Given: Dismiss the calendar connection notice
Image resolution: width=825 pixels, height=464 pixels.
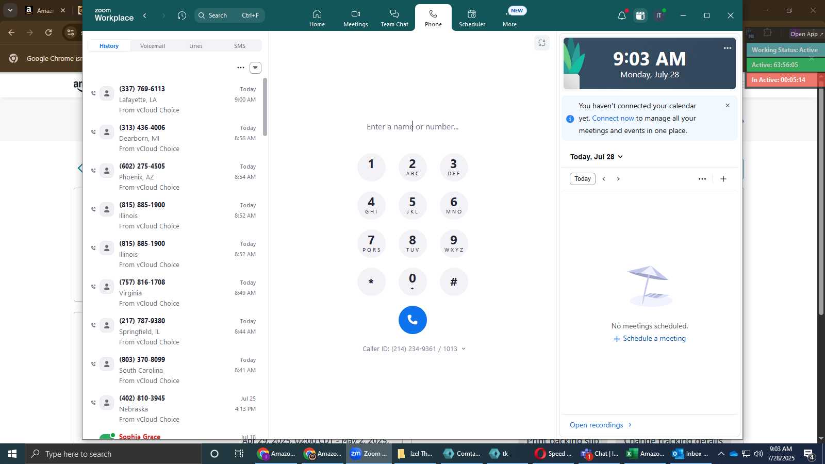Looking at the screenshot, I should click(728, 106).
